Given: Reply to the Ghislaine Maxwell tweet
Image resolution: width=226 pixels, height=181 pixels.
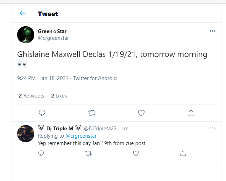Looking at the screenshot, I should click(x=42, y=113).
